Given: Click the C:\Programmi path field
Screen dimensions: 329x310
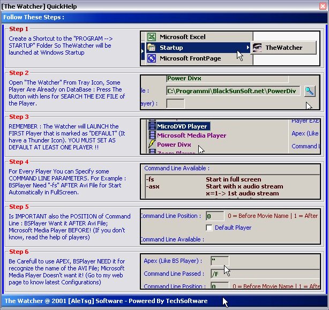Looking at the screenshot, I should [233, 91].
